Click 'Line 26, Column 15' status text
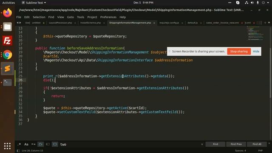Viewport: 272px width, 153px height. click(32, 151)
